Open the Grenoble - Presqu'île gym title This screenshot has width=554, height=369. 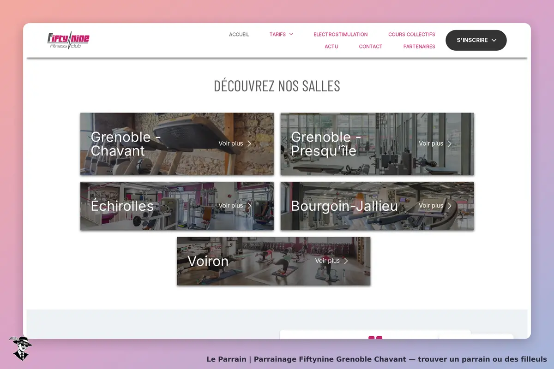pyautogui.click(x=326, y=144)
